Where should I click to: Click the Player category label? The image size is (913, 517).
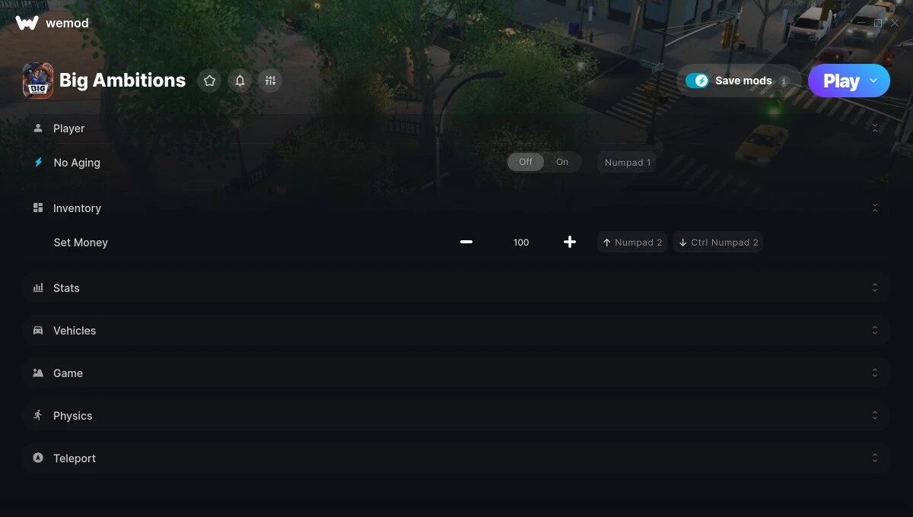68,128
